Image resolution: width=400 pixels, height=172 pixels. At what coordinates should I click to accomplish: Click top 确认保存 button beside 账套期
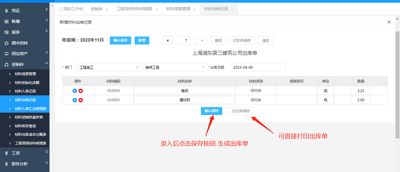click(x=120, y=40)
